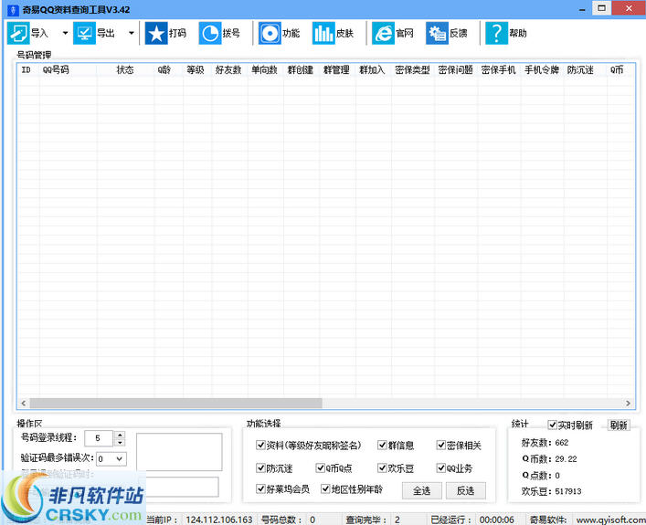Open the 功能 function icon

tap(270, 33)
